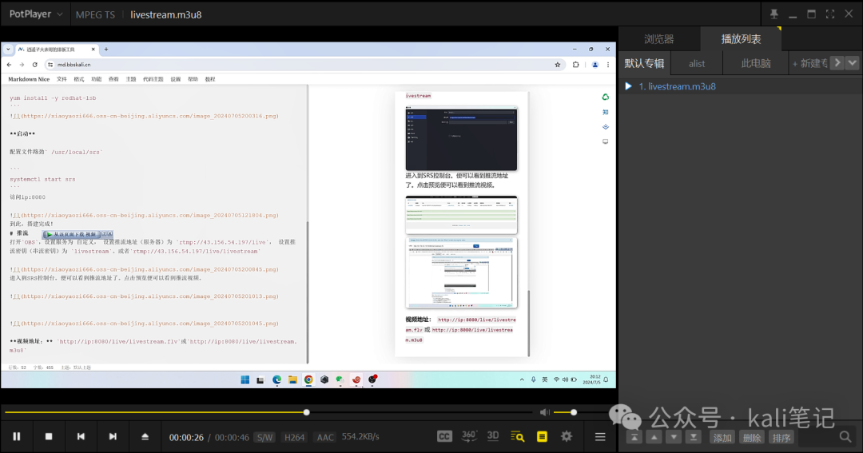Switch to the 浏览器 browser tab
This screenshot has width=863, height=453.
click(658, 39)
